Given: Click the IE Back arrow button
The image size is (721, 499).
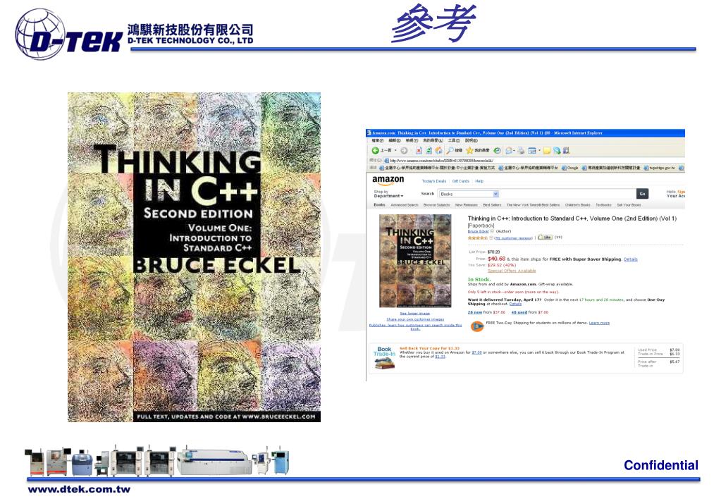Looking at the screenshot, I should point(375,150).
